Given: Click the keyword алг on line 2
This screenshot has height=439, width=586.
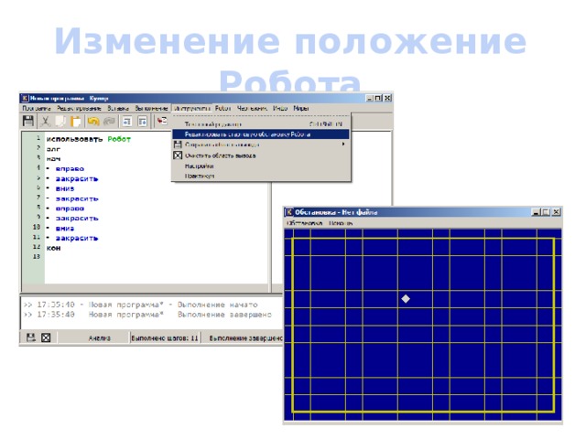Looking at the screenshot, I should click(53, 149).
